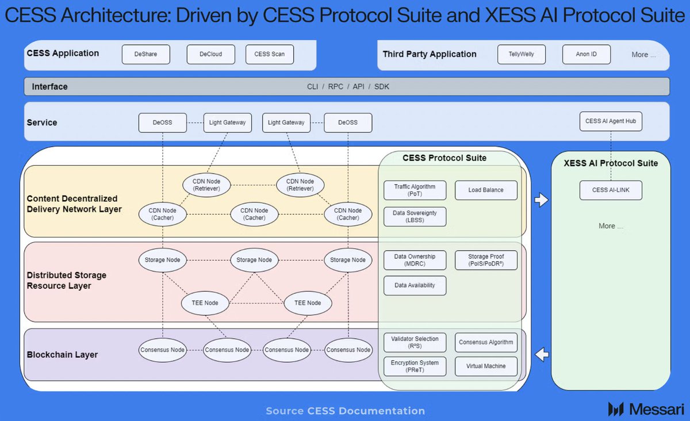Click the Service layer label
The image size is (690, 421).
tap(42, 123)
